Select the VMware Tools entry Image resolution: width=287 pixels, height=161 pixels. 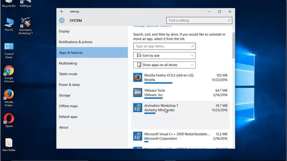tap(180, 93)
